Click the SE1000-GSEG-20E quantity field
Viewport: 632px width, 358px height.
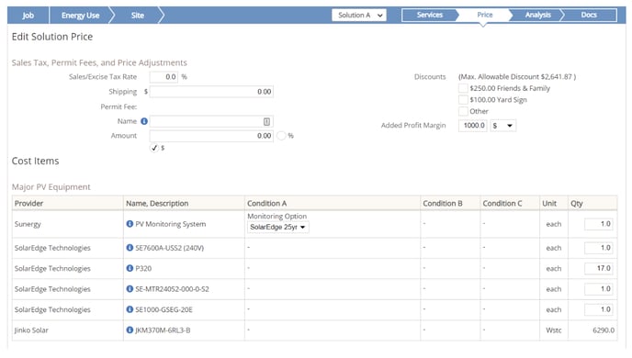(599, 309)
